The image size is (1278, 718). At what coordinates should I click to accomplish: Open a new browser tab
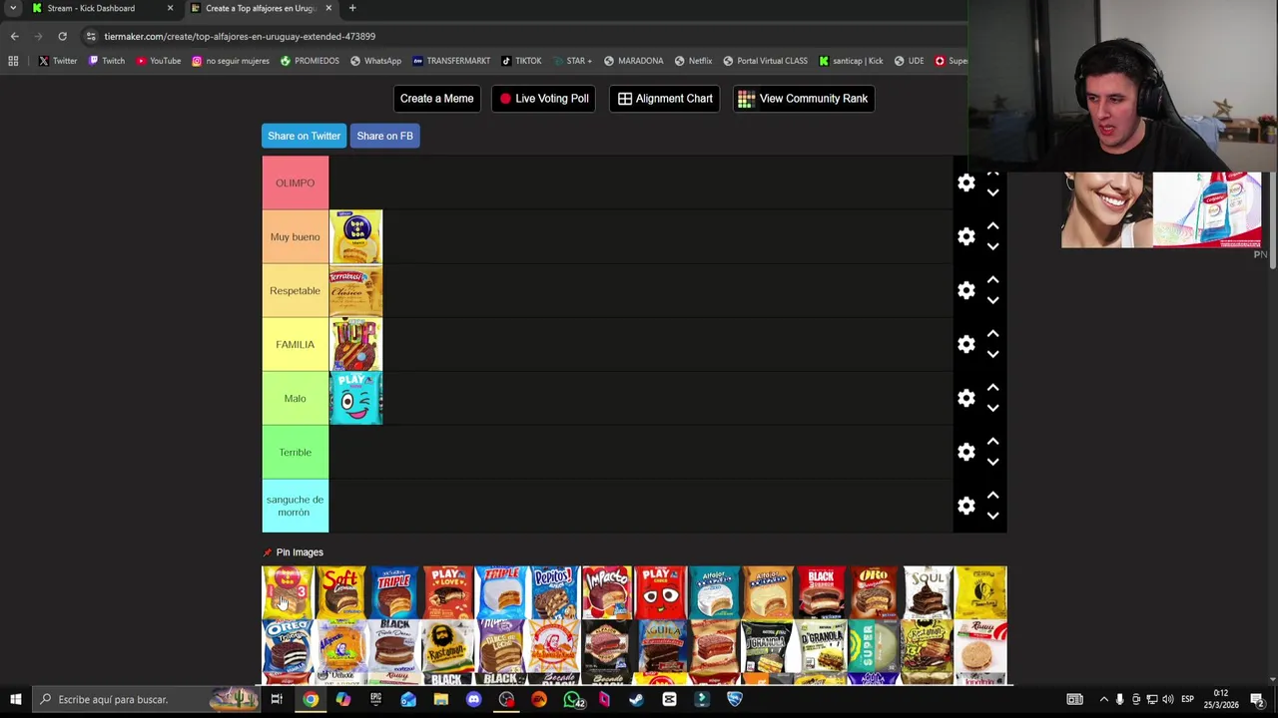352,8
